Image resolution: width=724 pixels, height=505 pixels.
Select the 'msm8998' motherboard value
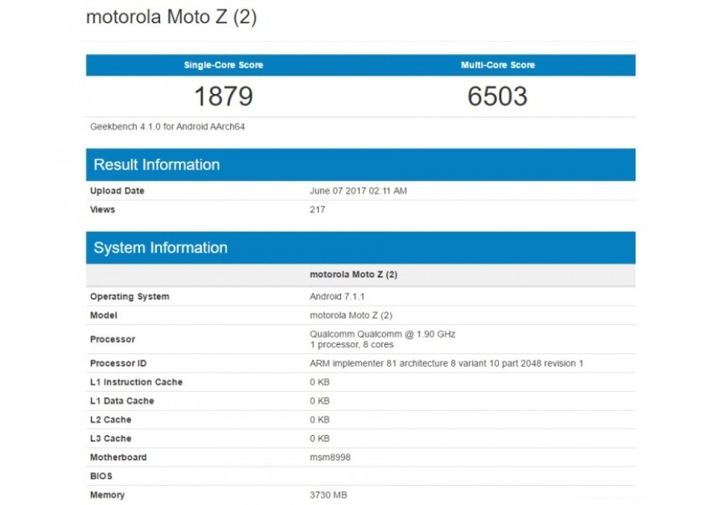pyautogui.click(x=330, y=458)
